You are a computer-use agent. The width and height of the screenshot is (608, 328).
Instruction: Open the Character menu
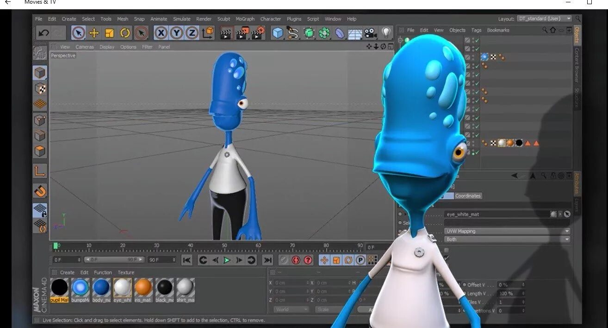click(271, 19)
